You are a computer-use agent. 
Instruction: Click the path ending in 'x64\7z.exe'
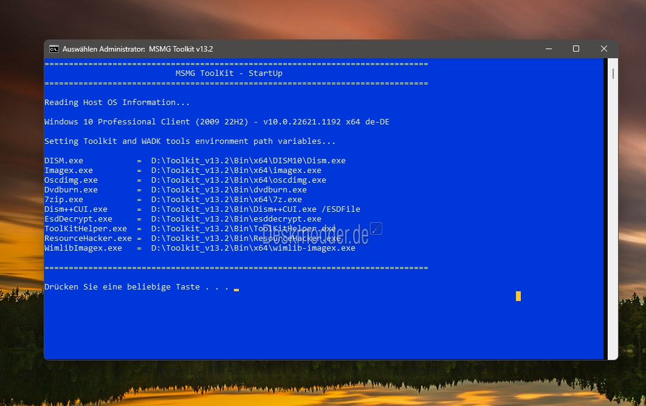pyautogui.click(x=227, y=200)
